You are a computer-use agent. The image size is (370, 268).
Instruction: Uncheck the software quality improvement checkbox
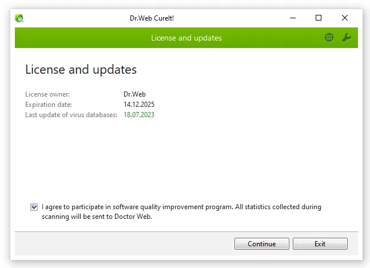[34, 207]
